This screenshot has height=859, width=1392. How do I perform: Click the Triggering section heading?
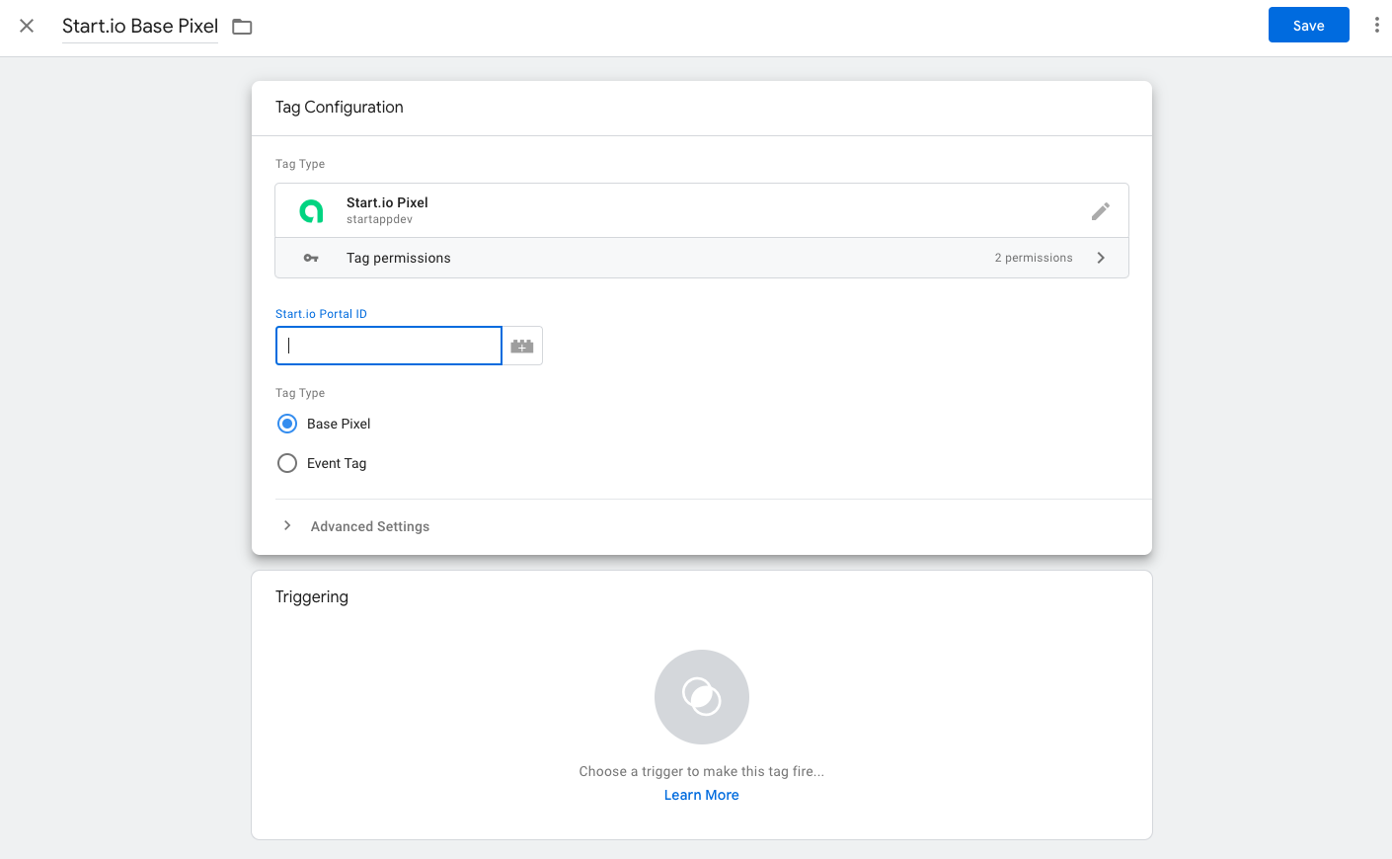(312, 596)
